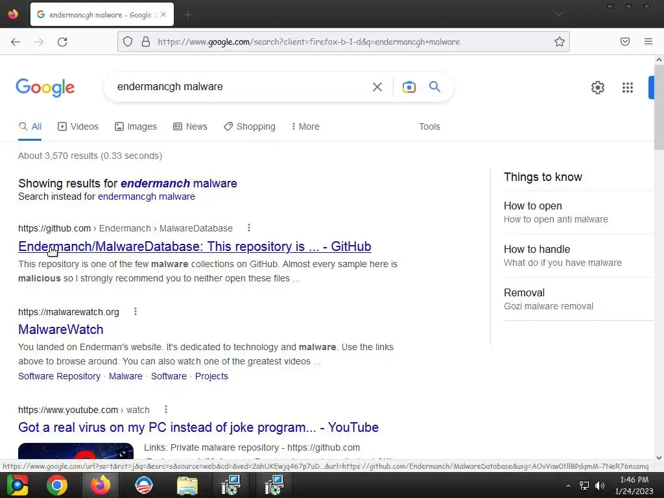Click the corrected 'endermanch malware' link

[x=179, y=184]
